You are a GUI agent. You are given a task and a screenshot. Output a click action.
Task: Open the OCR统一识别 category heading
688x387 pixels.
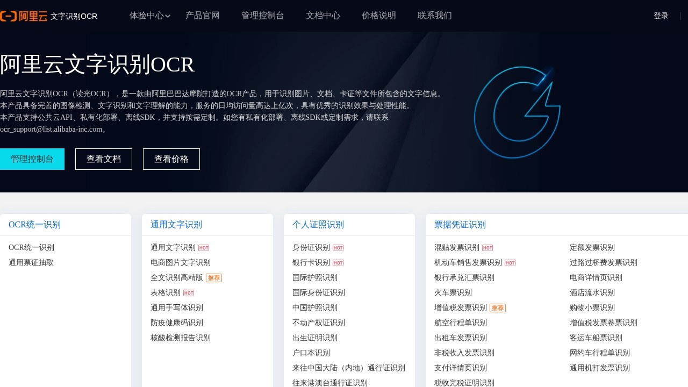pyautogui.click(x=34, y=225)
